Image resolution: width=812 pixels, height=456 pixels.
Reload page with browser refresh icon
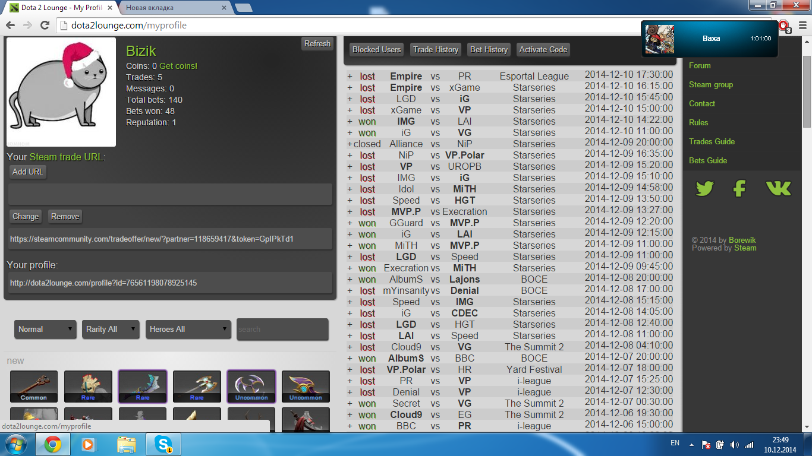click(x=45, y=25)
